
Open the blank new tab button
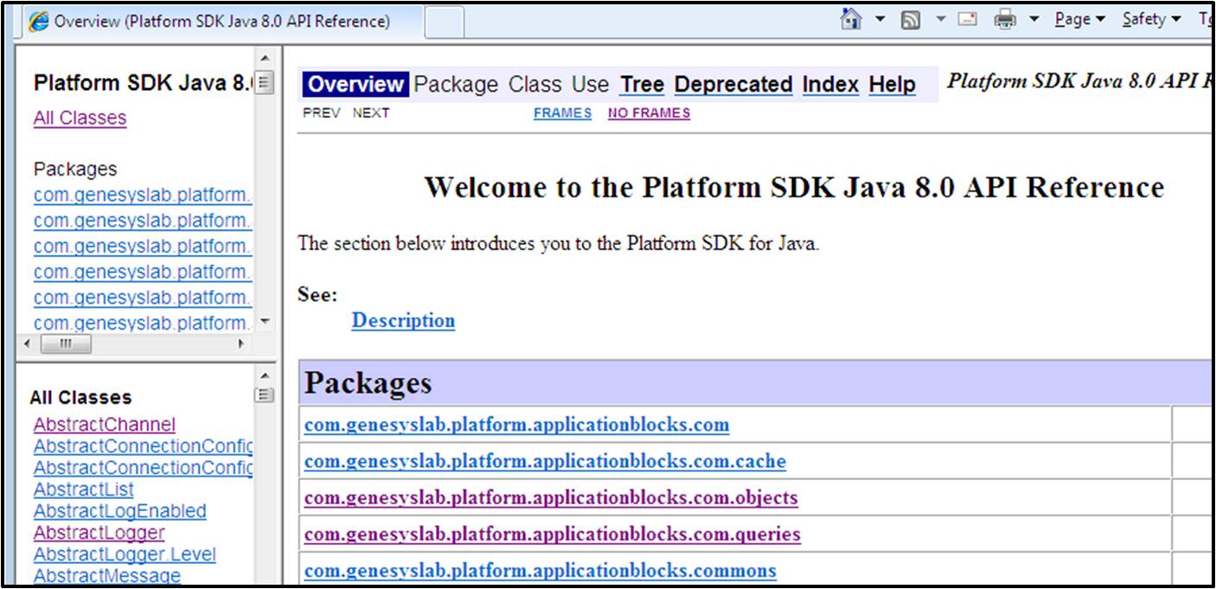tap(445, 22)
